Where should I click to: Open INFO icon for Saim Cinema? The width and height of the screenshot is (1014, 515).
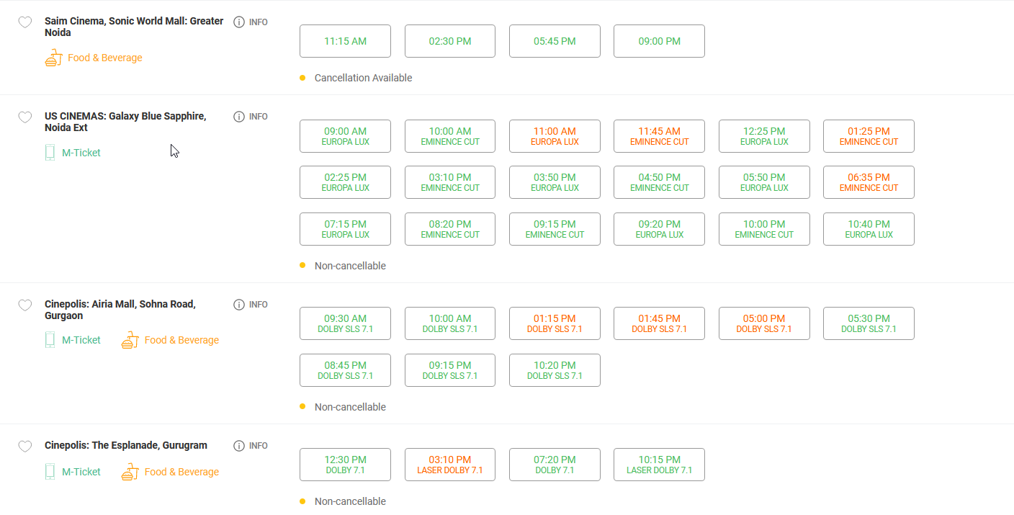pos(239,22)
